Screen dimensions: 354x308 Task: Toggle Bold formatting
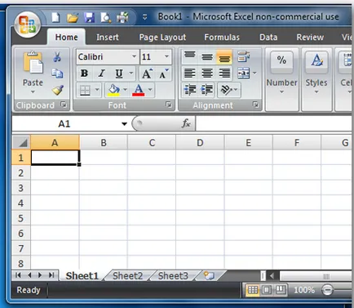[84, 74]
